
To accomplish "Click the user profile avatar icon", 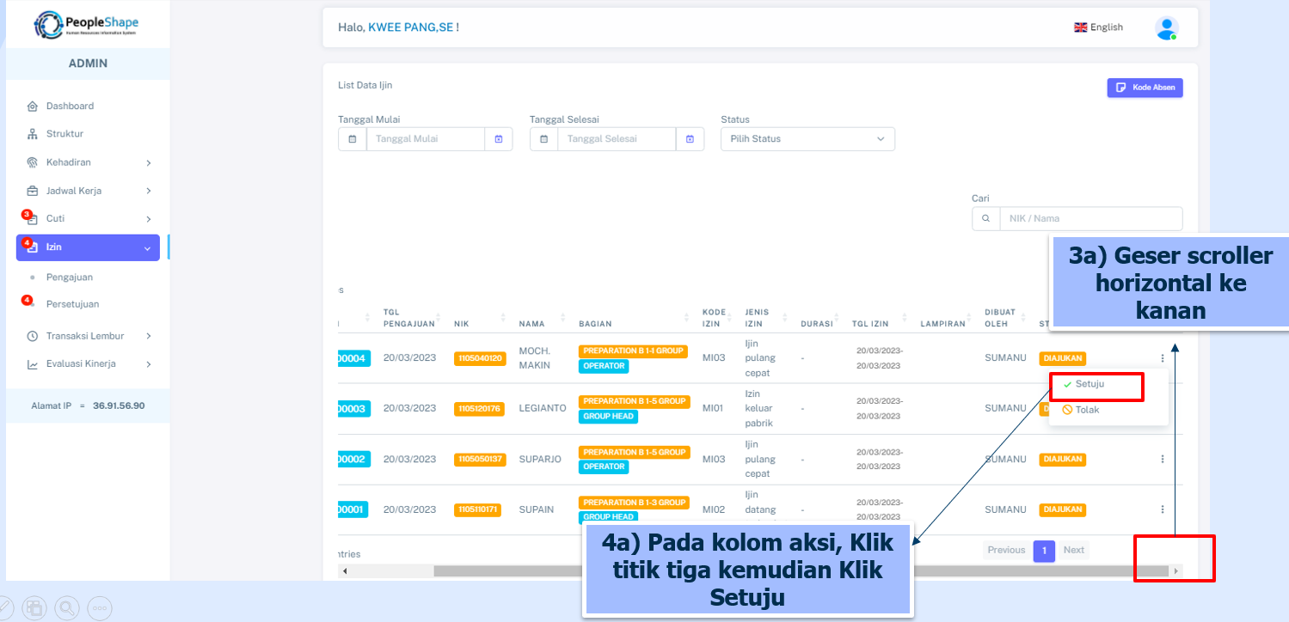I will (1165, 27).
